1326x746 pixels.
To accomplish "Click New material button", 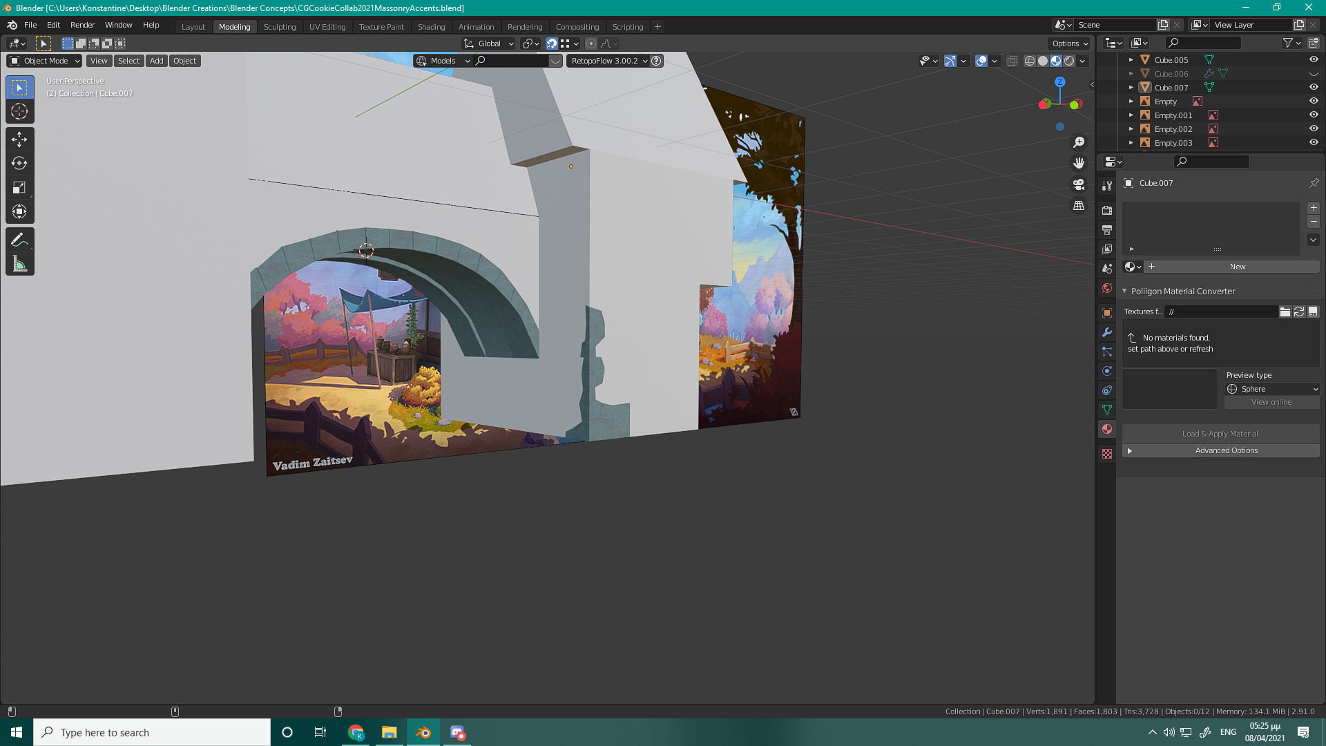I will point(1237,267).
